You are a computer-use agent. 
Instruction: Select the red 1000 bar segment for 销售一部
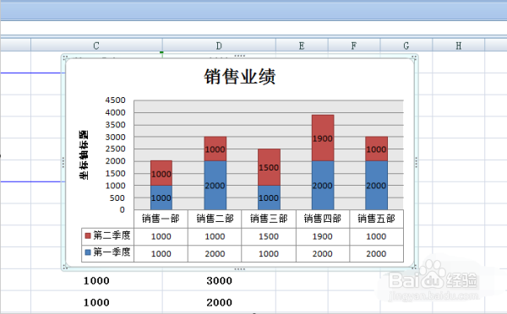pos(161,173)
